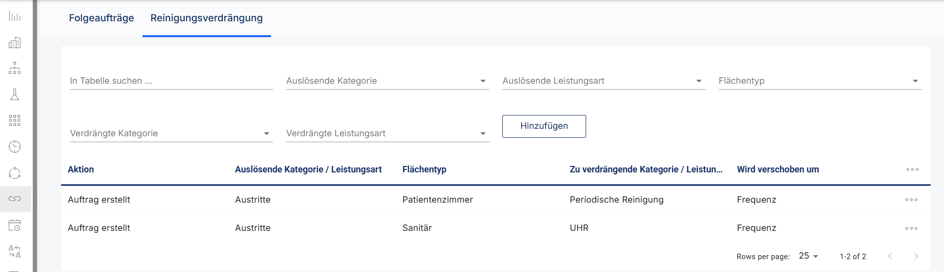Open the organization hierarchy sidebar icon
Viewport: 944px width, 272px height.
pos(15,68)
